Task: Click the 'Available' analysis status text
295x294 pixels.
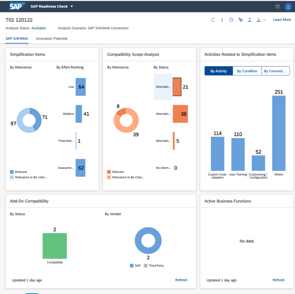Action: [x=38, y=28]
